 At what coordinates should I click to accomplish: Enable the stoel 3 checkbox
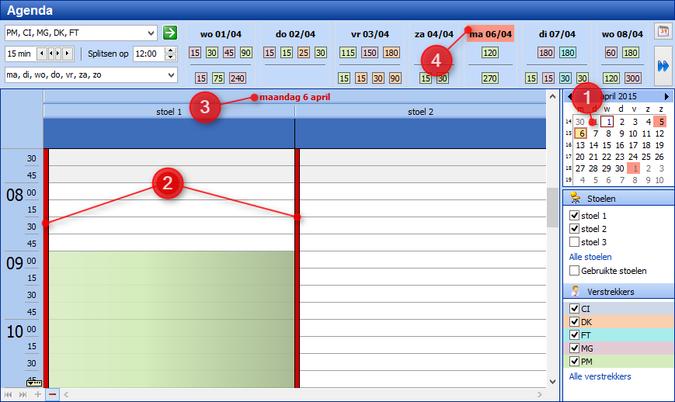[575, 242]
